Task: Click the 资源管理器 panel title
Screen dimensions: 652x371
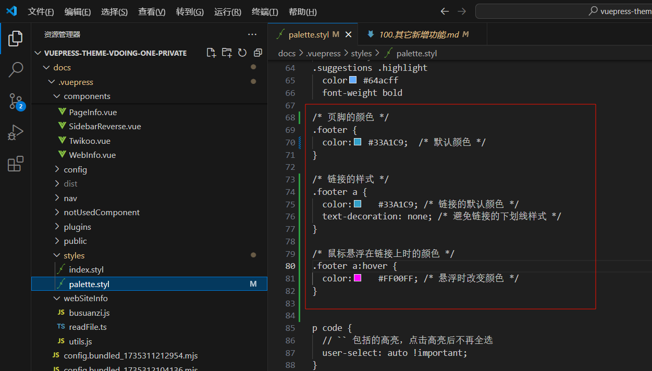Action: [62, 34]
